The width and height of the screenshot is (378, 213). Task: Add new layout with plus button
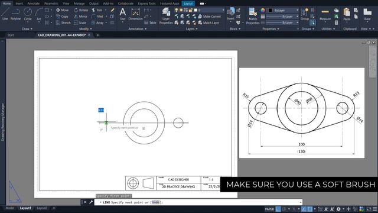pyautogui.click(x=54, y=208)
